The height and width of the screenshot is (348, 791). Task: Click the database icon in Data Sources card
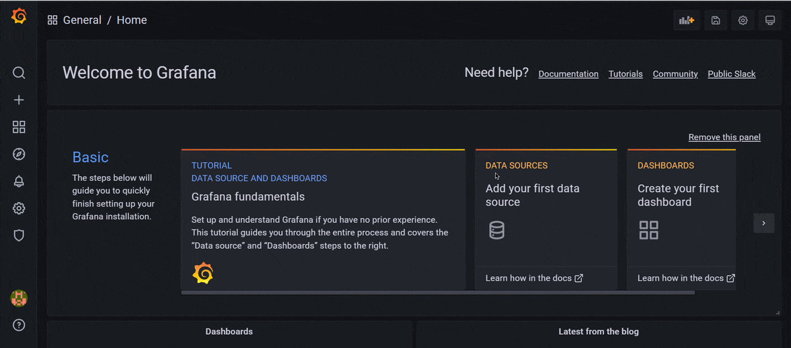click(497, 230)
